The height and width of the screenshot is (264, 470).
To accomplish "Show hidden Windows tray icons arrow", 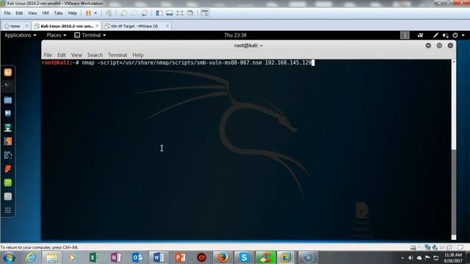I will click(402, 257).
